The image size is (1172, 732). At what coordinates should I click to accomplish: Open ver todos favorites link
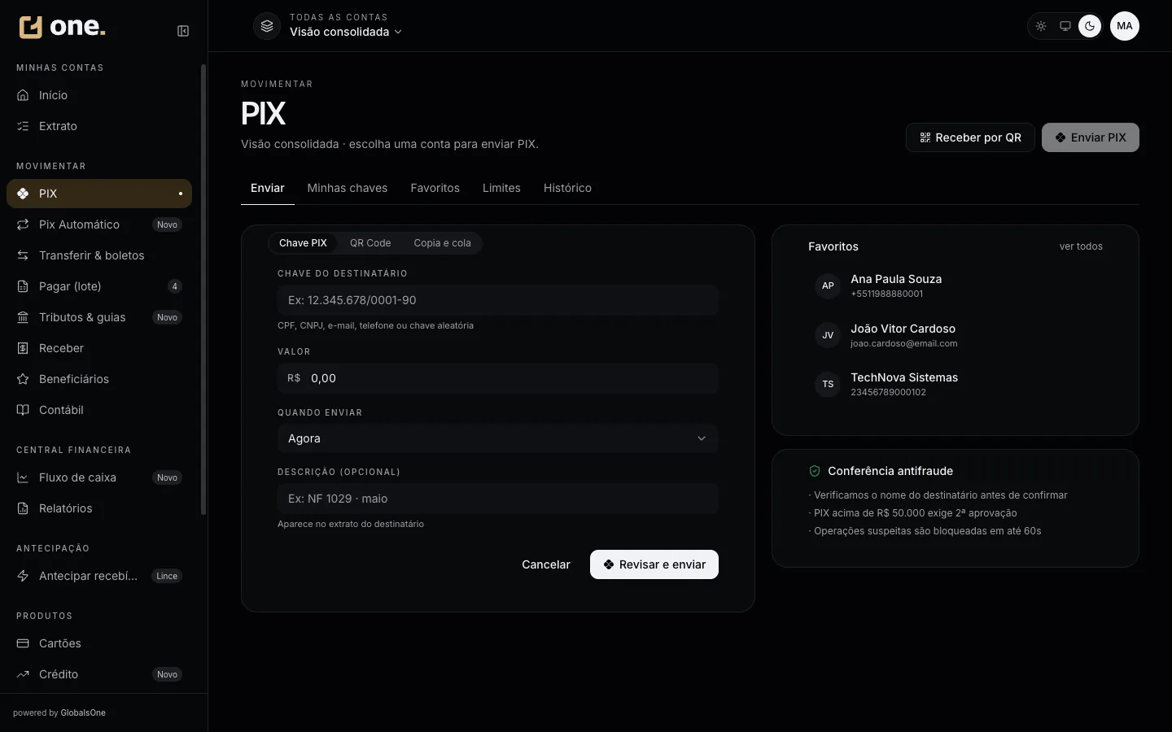(x=1081, y=246)
